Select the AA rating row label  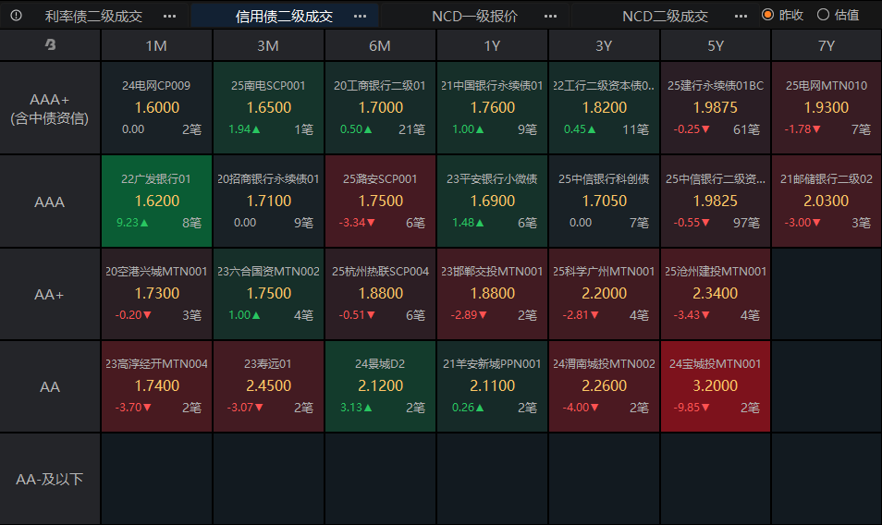pos(50,386)
